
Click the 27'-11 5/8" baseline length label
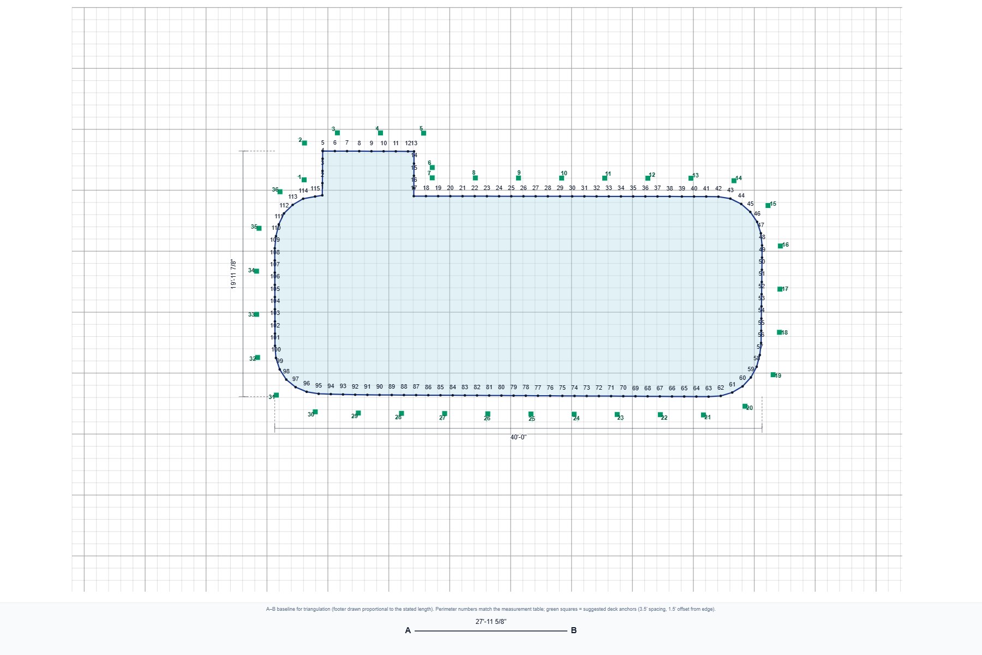coord(491,622)
